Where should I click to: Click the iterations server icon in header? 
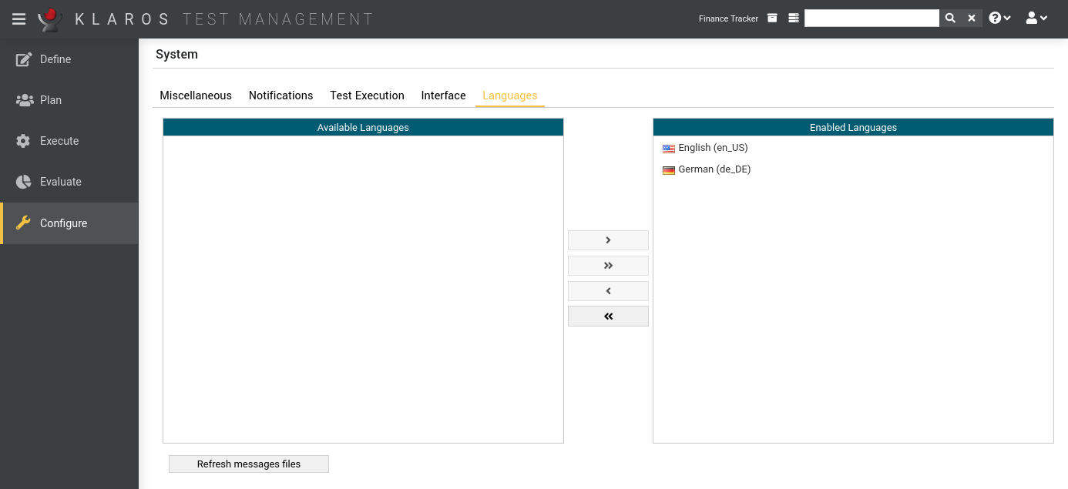pos(794,18)
